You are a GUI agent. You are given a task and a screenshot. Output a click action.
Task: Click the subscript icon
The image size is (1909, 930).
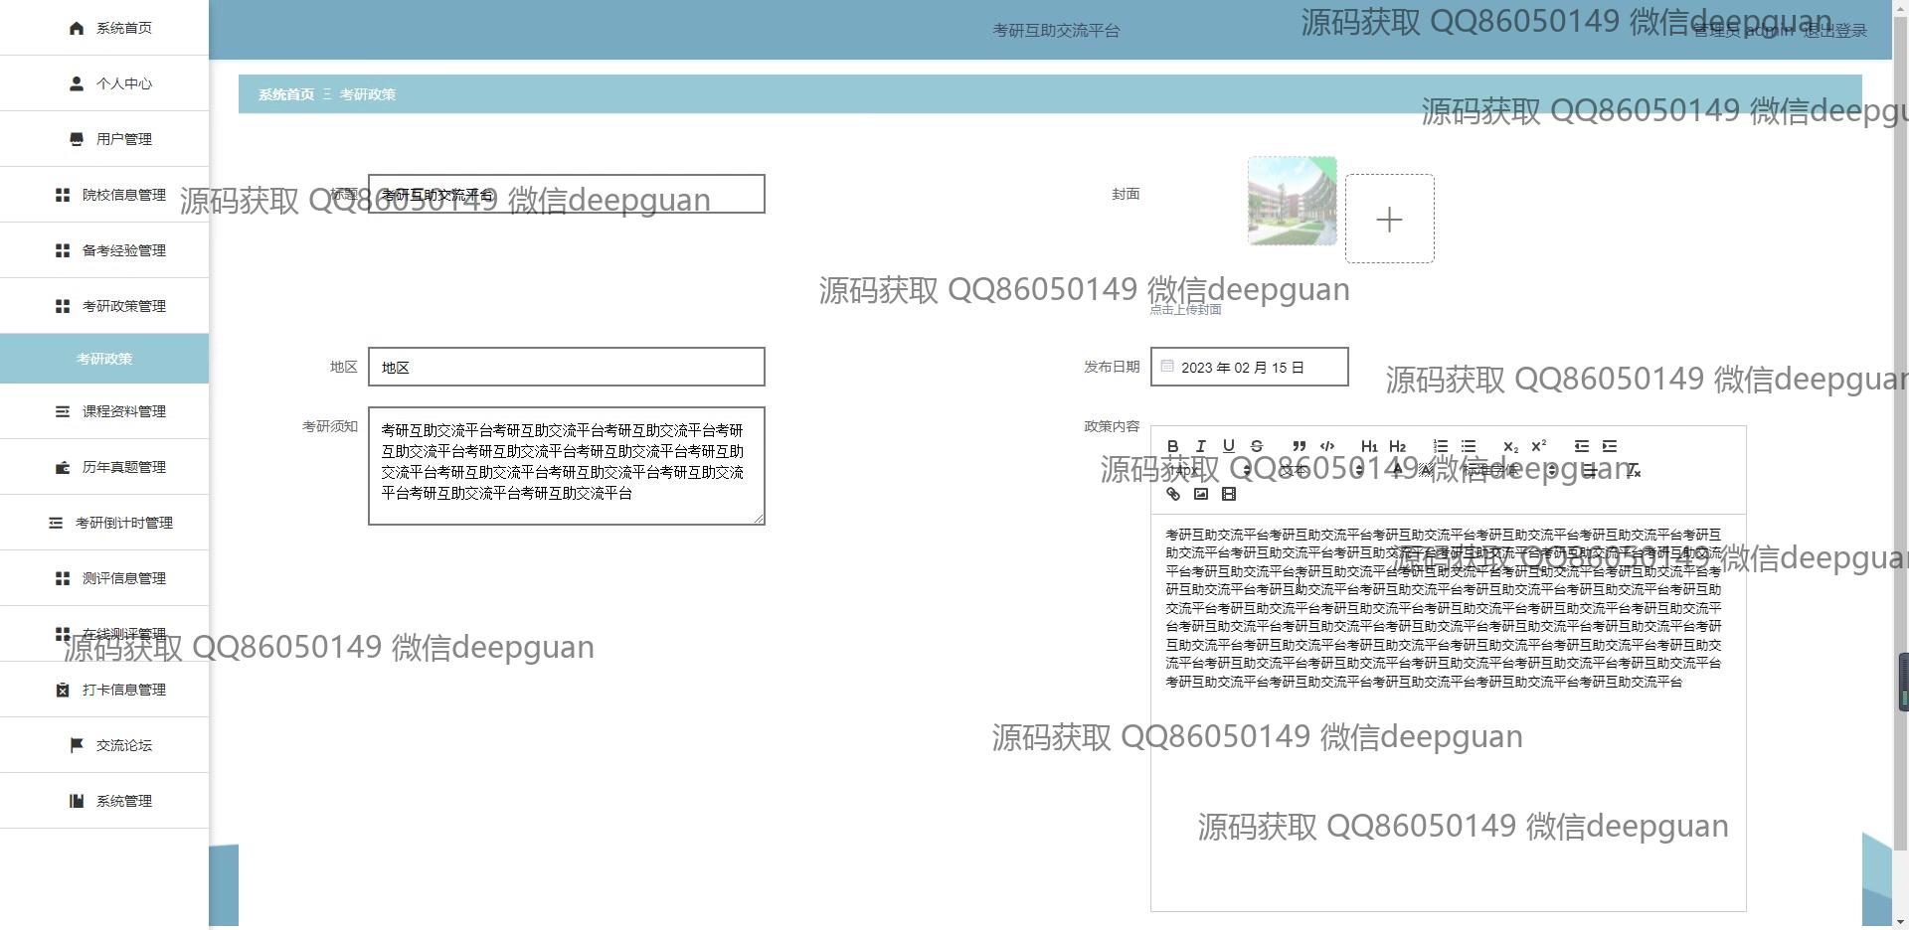click(1510, 446)
